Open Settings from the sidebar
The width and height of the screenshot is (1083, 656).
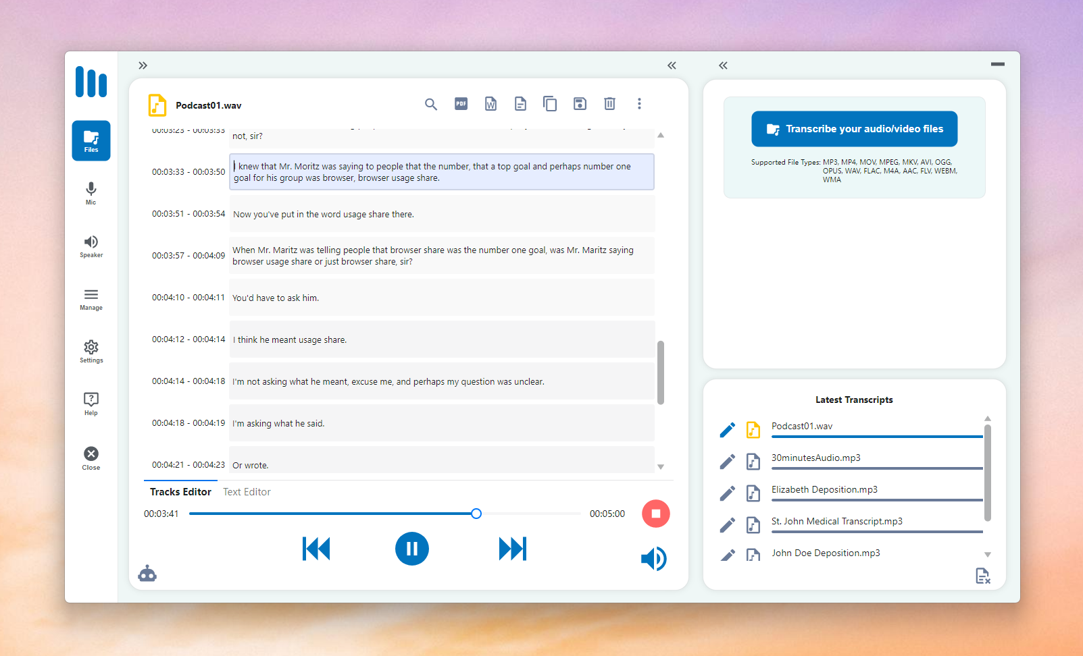91,351
